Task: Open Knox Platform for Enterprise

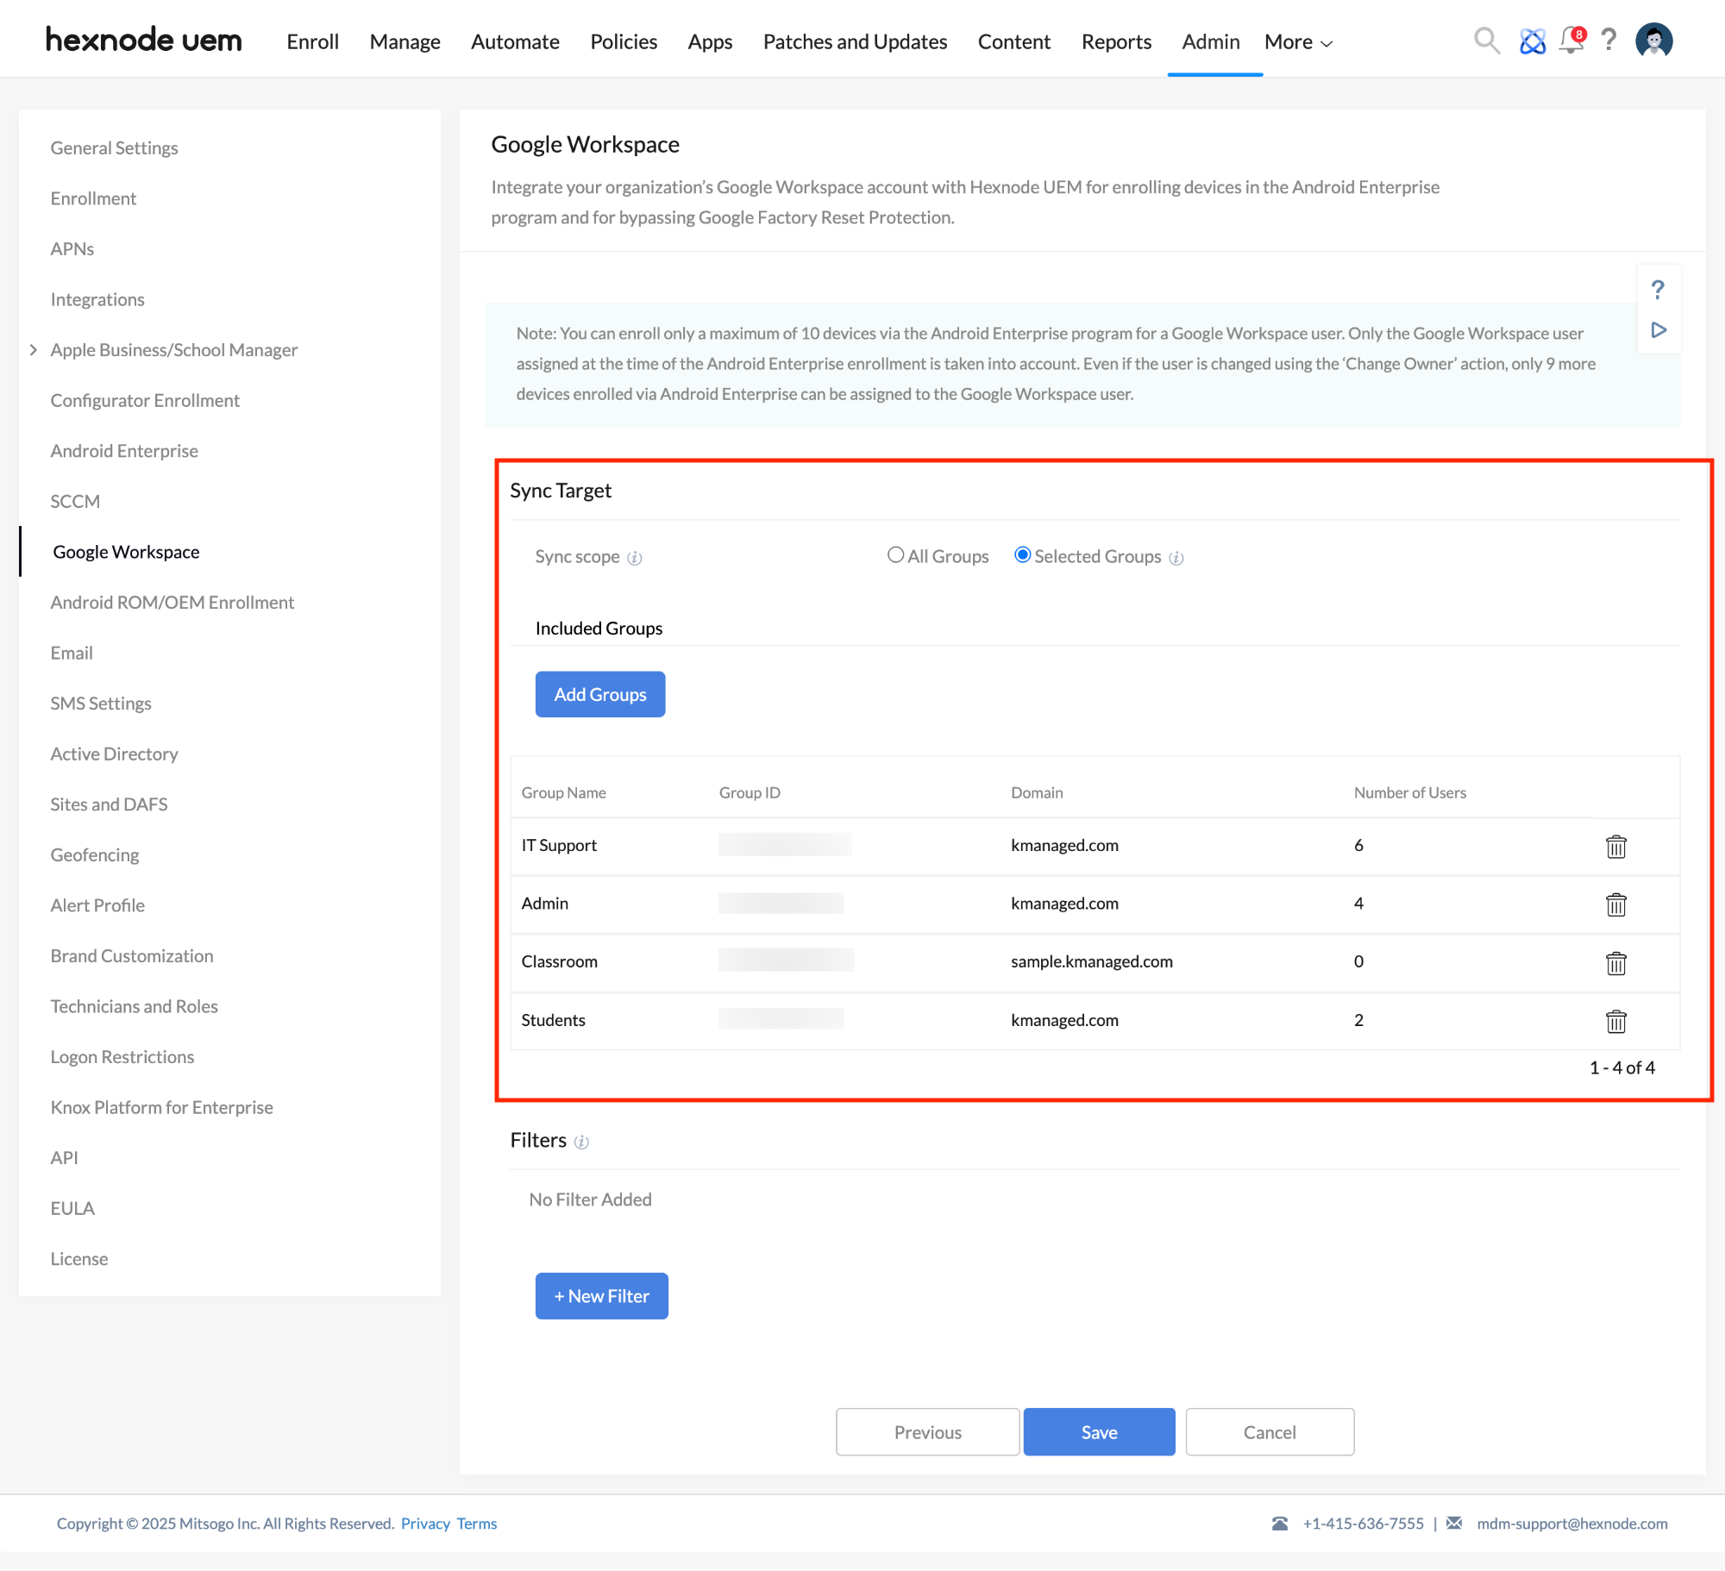Action: click(161, 1108)
